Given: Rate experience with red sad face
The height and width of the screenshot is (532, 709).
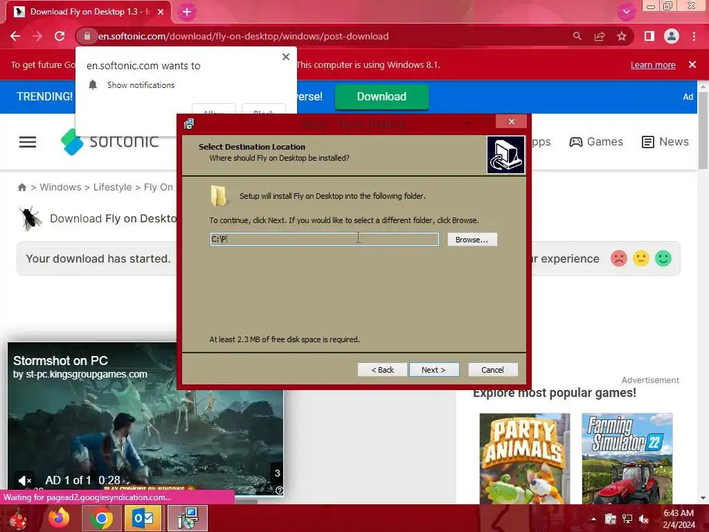Looking at the screenshot, I should click(x=618, y=258).
